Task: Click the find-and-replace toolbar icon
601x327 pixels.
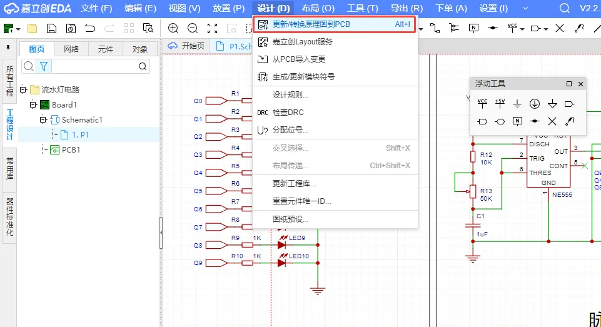Action: (x=148, y=28)
